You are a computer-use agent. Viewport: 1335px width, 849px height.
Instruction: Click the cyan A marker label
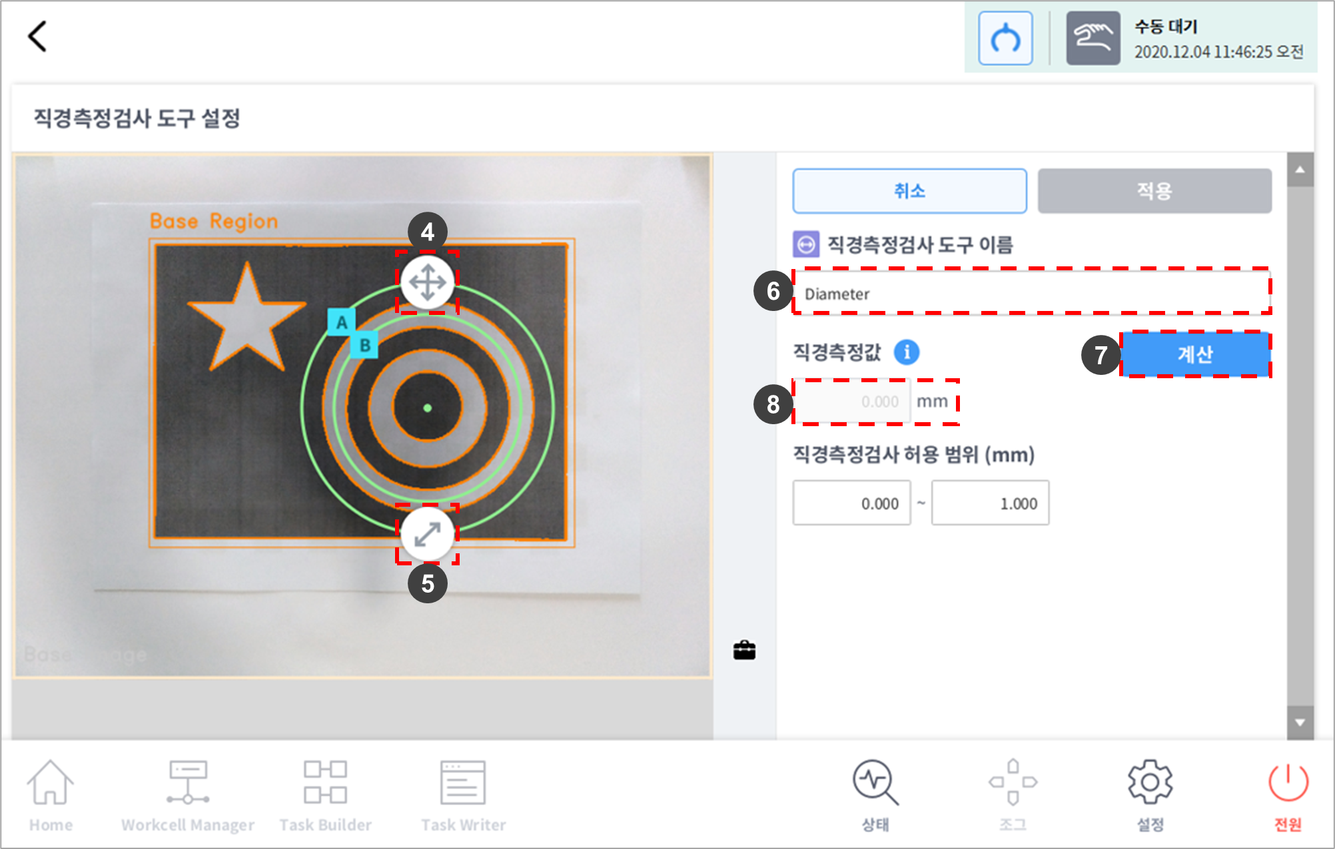click(341, 322)
